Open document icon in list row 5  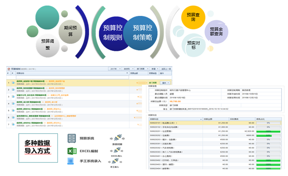(x=13, y=111)
